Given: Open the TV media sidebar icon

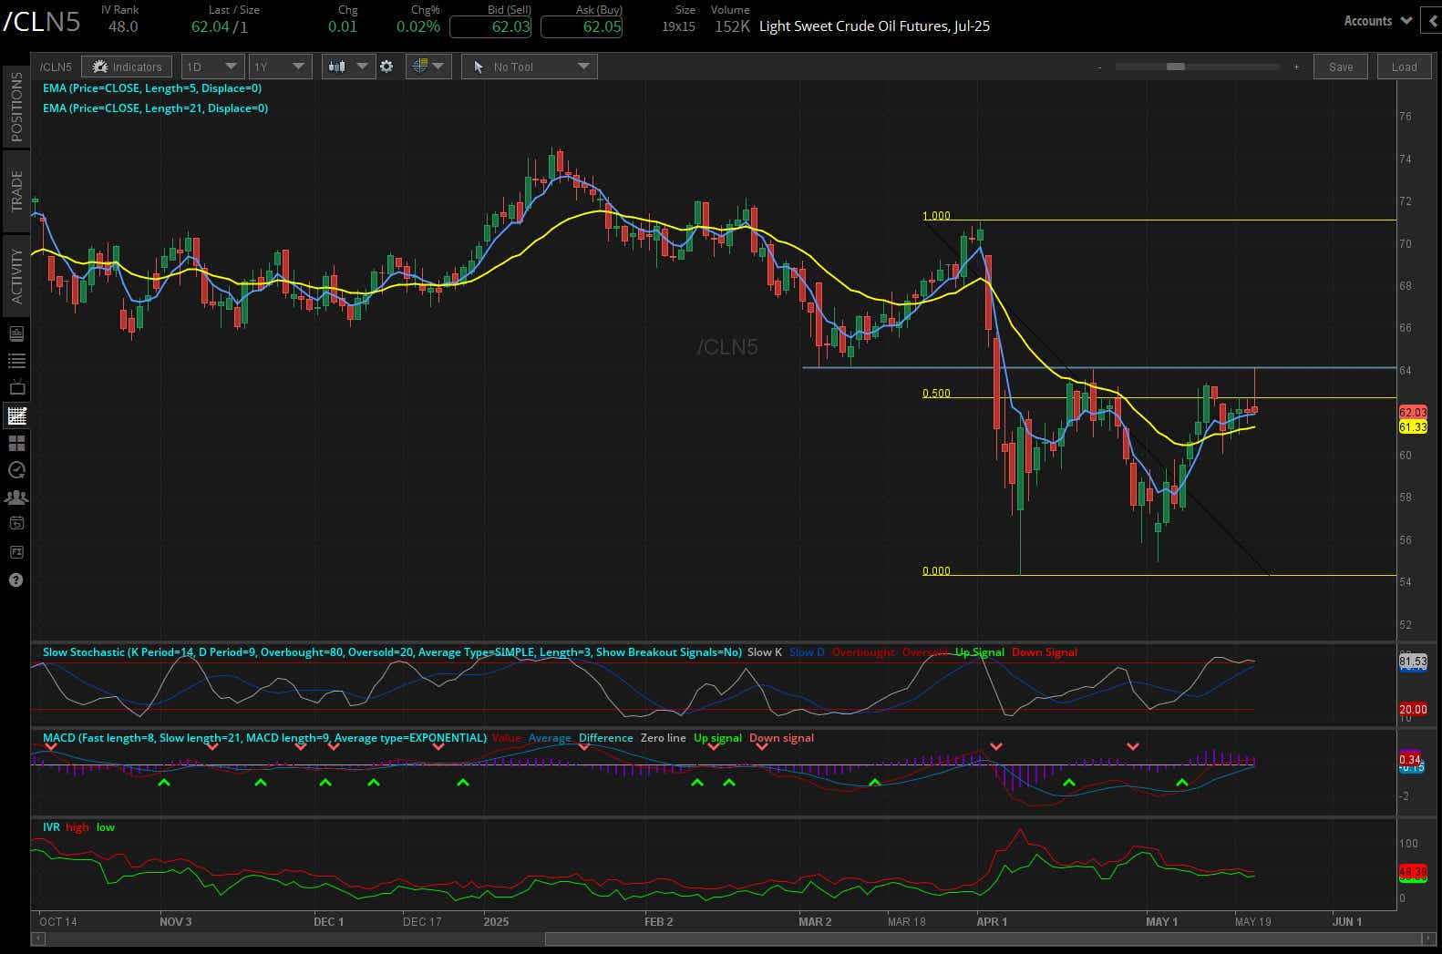Looking at the screenshot, I should click(x=16, y=388).
